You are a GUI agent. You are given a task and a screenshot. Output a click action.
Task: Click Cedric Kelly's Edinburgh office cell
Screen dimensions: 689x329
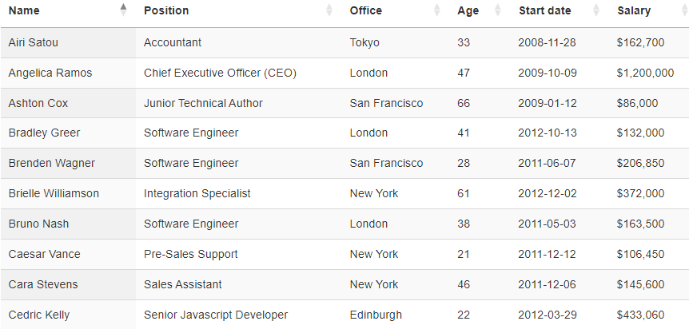pos(396,315)
